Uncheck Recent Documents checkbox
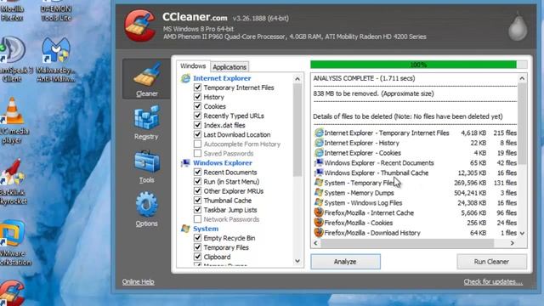Viewport: 544px width, 306px height. point(197,172)
